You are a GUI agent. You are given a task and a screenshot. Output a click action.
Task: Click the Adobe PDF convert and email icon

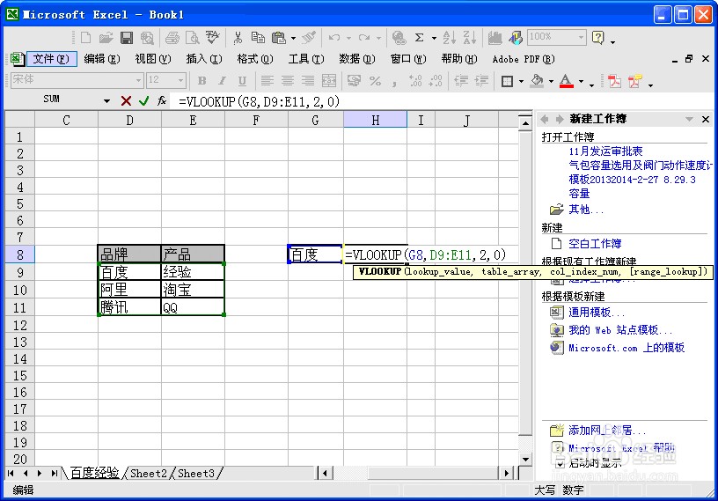(x=634, y=81)
